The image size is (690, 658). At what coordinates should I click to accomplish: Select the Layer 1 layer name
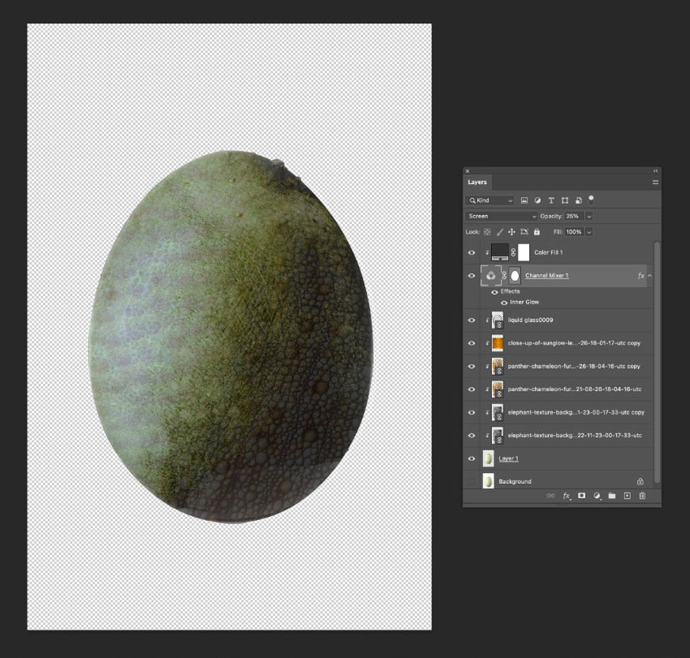point(509,459)
